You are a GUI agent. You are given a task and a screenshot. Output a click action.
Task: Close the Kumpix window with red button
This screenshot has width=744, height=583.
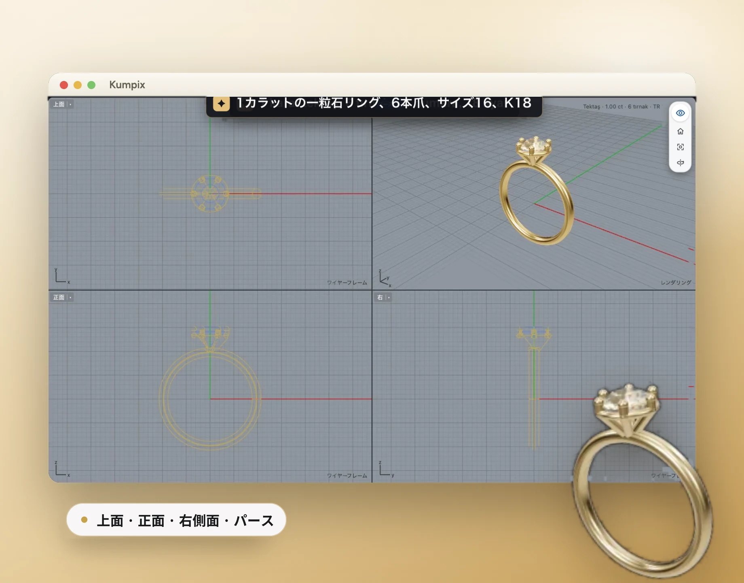[x=64, y=85]
